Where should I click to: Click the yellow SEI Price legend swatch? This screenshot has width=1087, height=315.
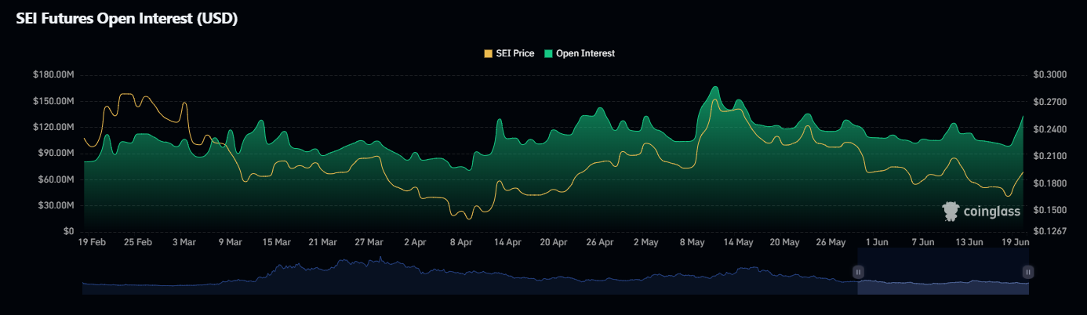(x=489, y=53)
